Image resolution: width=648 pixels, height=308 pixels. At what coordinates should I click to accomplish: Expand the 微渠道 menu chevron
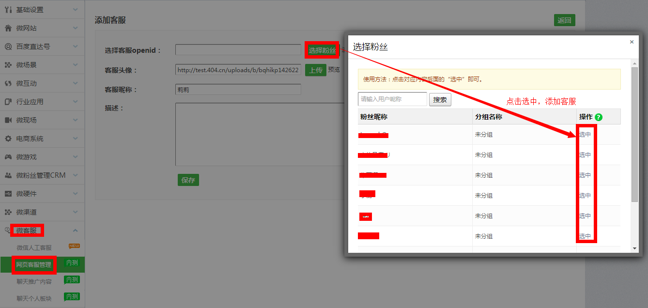75,212
